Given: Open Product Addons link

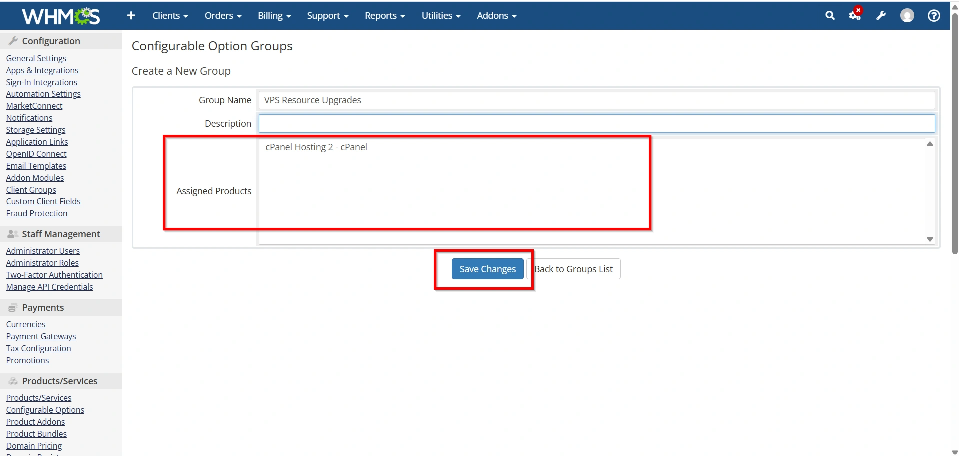Looking at the screenshot, I should point(35,422).
